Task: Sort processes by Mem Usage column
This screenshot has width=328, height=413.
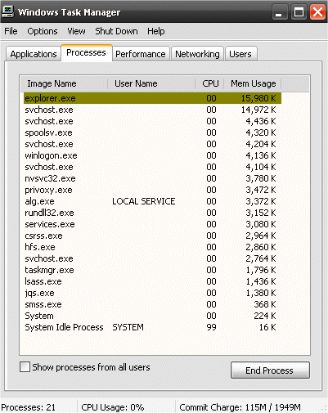Action: (253, 83)
